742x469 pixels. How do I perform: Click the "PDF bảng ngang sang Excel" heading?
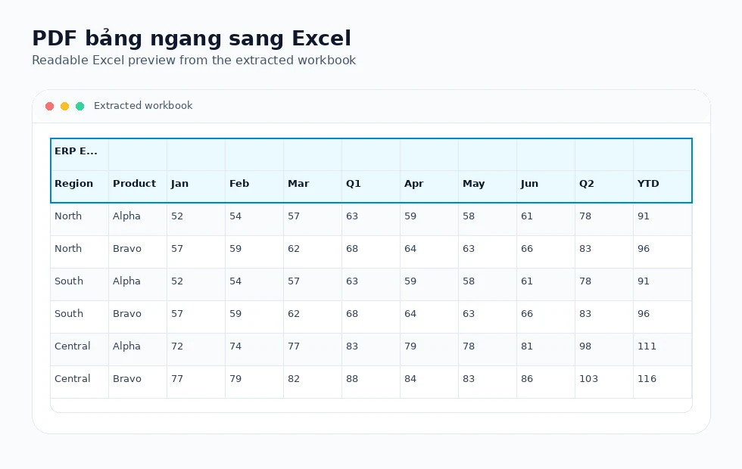tap(192, 39)
